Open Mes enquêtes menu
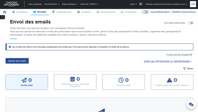 point(35,4)
